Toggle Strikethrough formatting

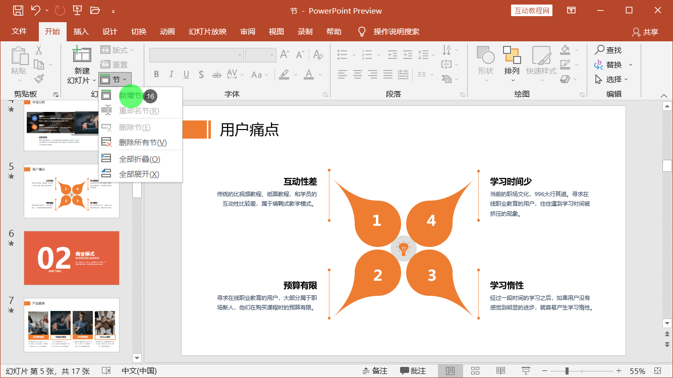coord(217,75)
